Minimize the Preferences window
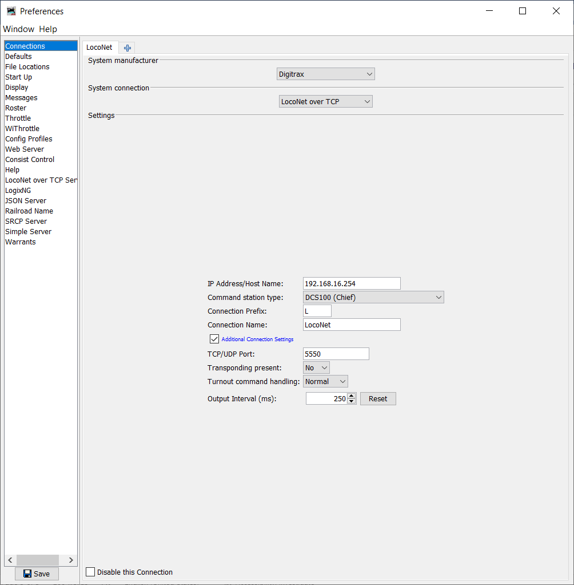 tap(489, 11)
